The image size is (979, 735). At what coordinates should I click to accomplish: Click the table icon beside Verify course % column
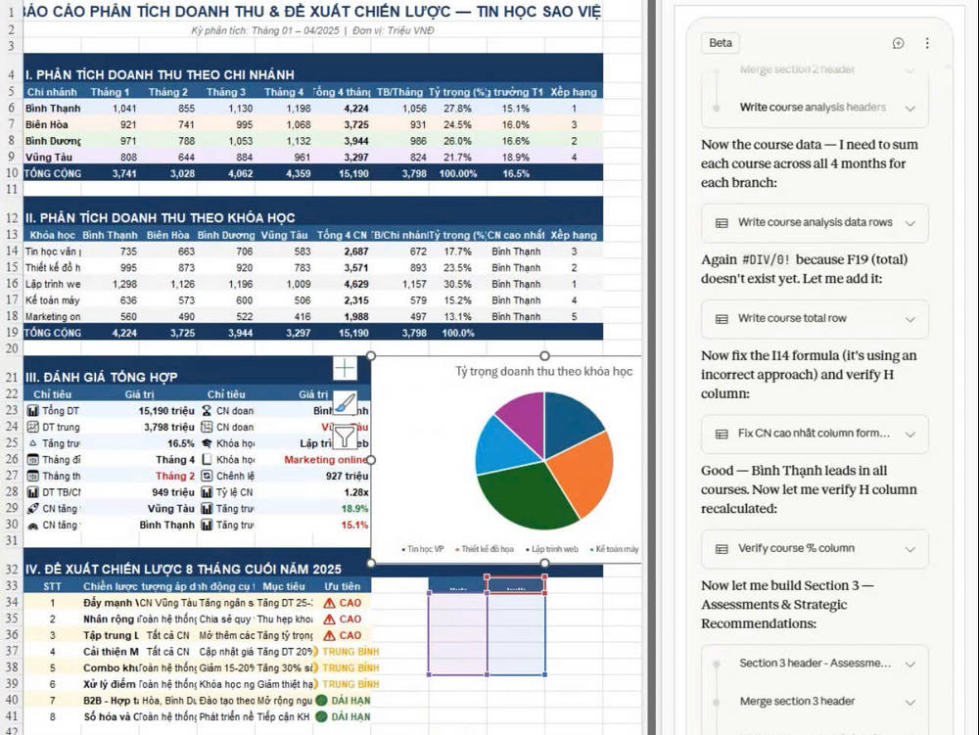point(722,549)
